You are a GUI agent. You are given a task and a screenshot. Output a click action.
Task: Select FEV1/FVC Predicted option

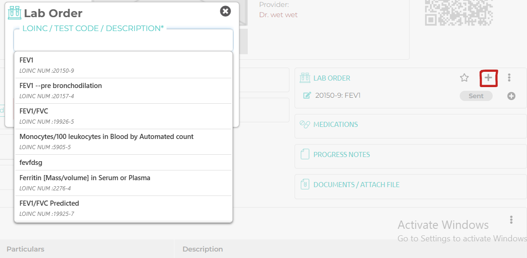[123, 208]
